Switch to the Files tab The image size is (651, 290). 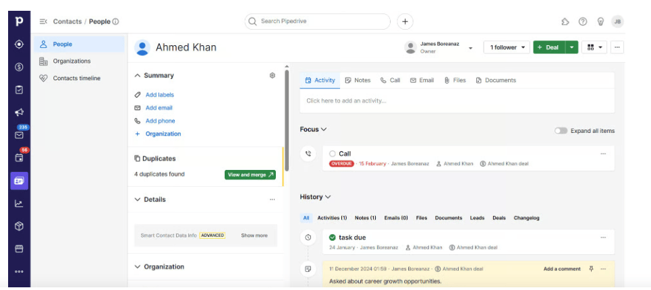455,80
